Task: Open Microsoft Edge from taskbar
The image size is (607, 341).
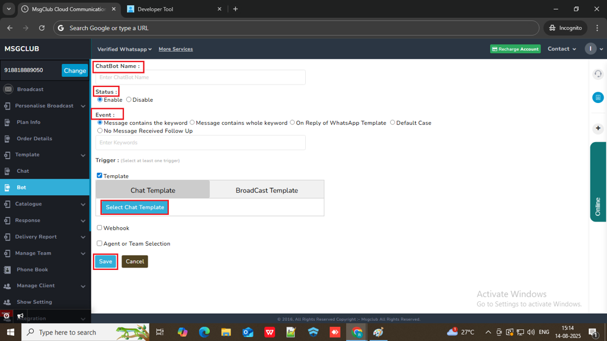Action: click(204, 332)
